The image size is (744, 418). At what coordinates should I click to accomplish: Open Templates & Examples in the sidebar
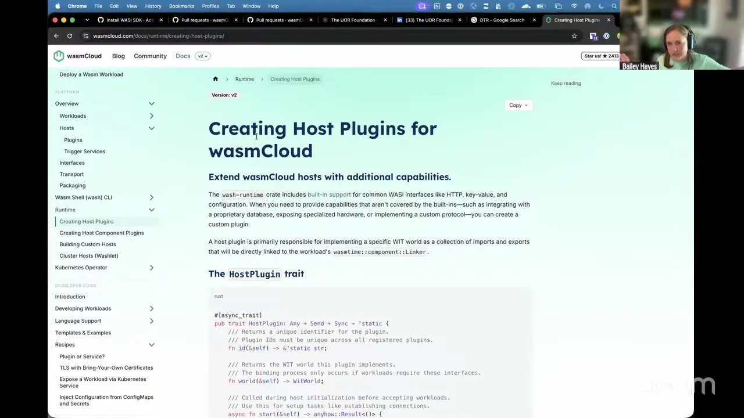(x=83, y=333)
